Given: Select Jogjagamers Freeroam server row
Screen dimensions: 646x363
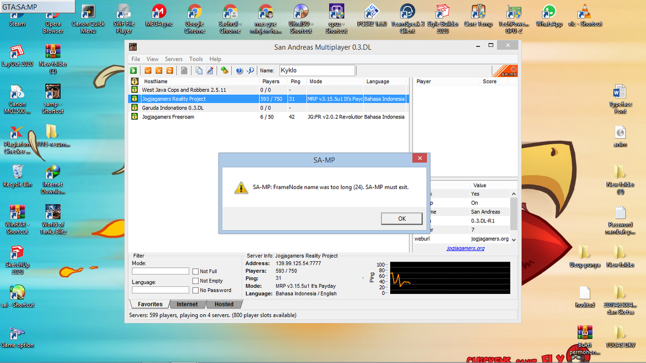Looking at the screenshot, I should [268, 116].
